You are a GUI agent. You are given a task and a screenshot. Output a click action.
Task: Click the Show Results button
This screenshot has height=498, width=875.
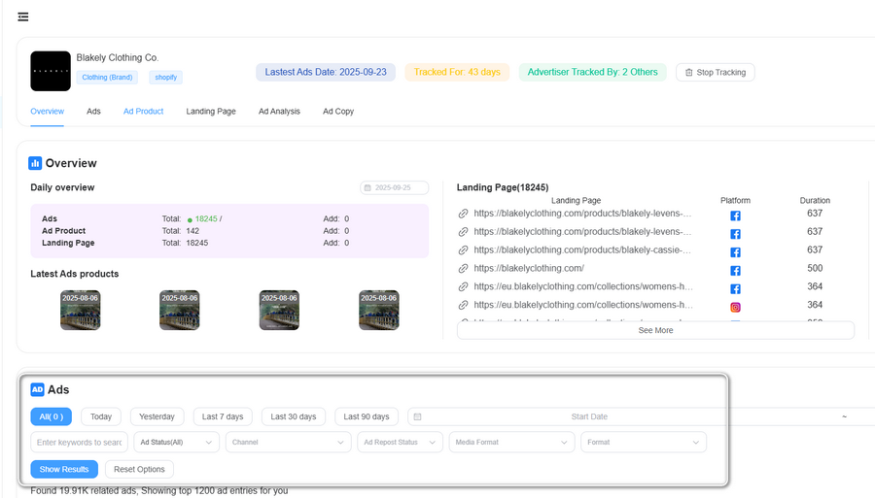[x=64, y=470]
